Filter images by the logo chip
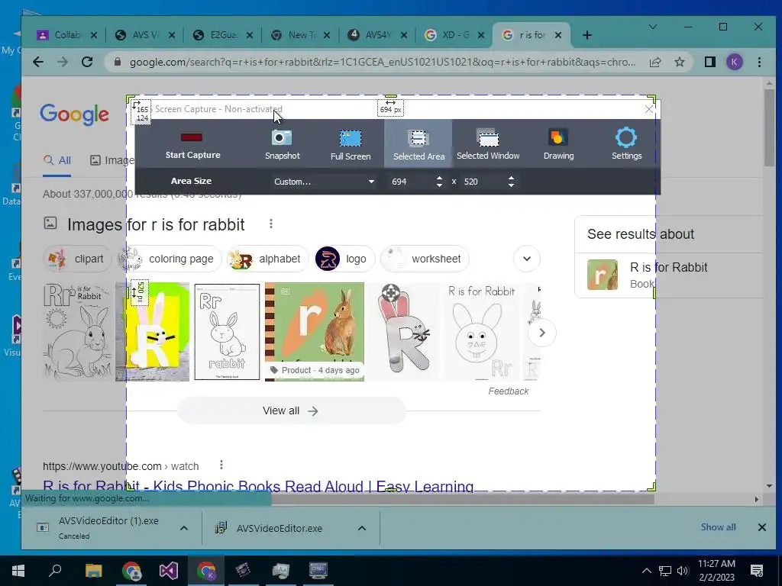The image size is (782, 586). click(x=344, y=259)
